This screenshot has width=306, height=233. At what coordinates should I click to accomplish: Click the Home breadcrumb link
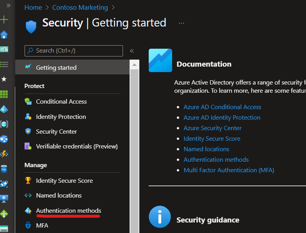[x=33, y=7]
